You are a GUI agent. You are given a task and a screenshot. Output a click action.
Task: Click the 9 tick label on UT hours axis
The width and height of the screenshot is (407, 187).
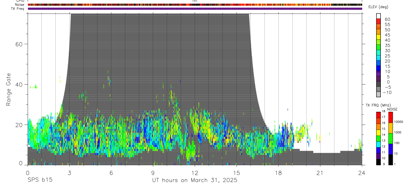click(153, 173)
